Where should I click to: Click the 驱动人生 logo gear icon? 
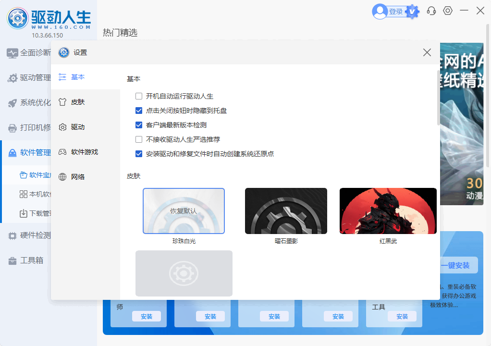pos(17,18)
